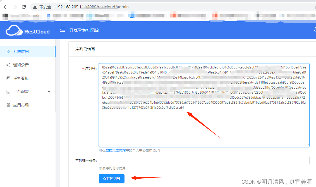Click the 保存序列号 button
Image resolution: width=316 pixels, height=187 pixels.
tap(111, 179)
